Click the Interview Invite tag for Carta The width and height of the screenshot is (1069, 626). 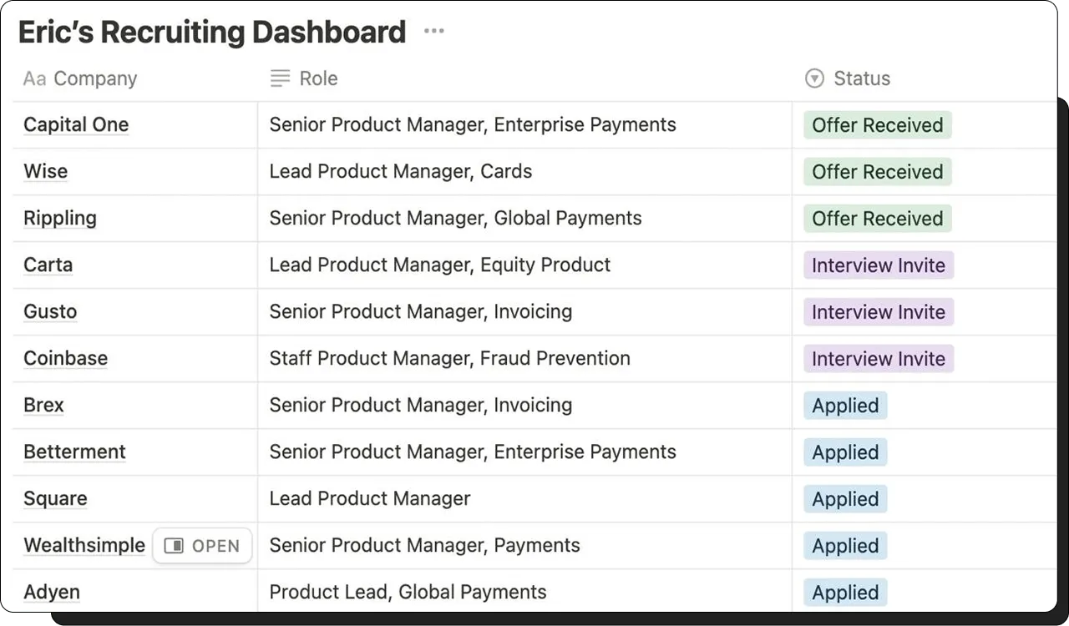point(879,265)
